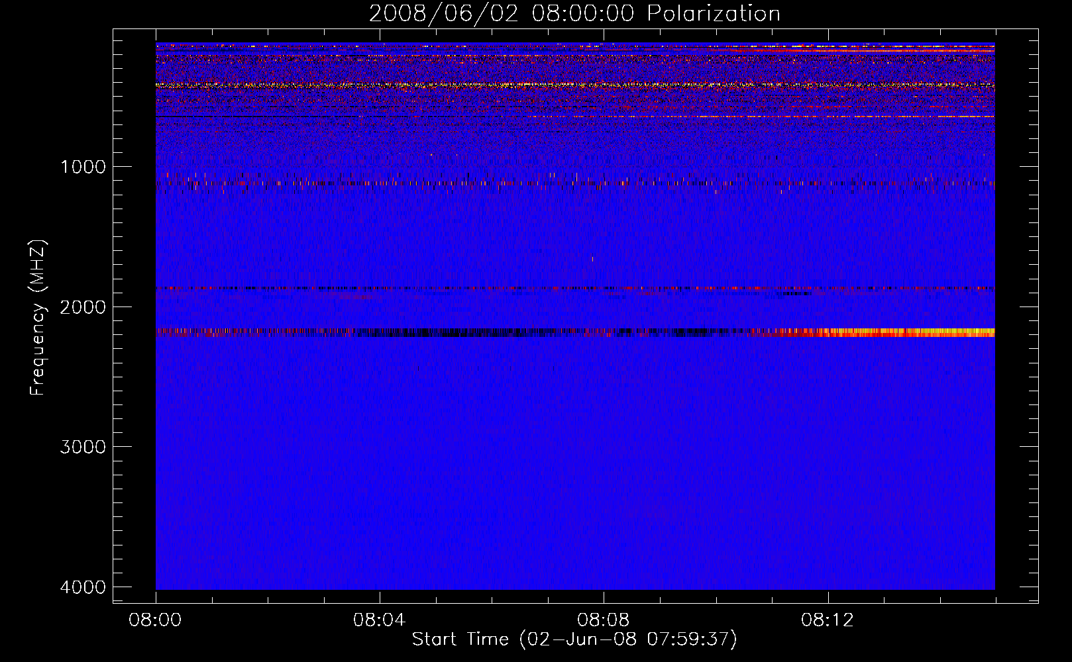
Task: Click the 08:04 time tick label
Action: click(379, 620)
